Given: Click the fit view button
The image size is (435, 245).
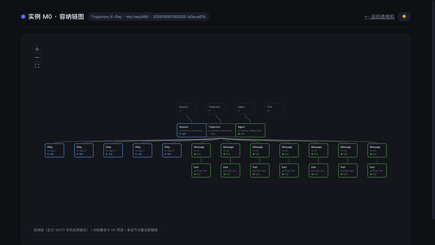Looking at the screenshot, I should click(x=37, y=66).
